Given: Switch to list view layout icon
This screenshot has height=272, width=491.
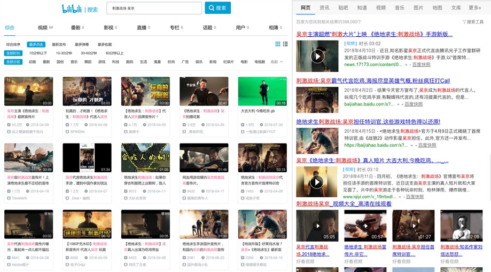Looking at the screenshot, I should pyautogui.click(x=285, y=44).
